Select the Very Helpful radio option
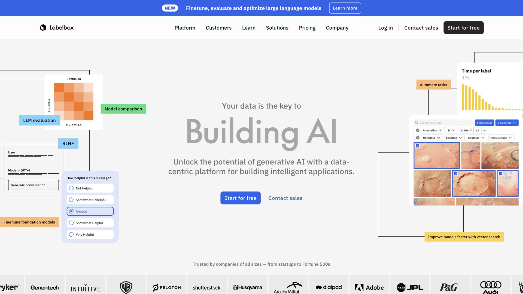The height and width of the screenshot is (294, 523). pyautogui.click(x=71, y=235)
